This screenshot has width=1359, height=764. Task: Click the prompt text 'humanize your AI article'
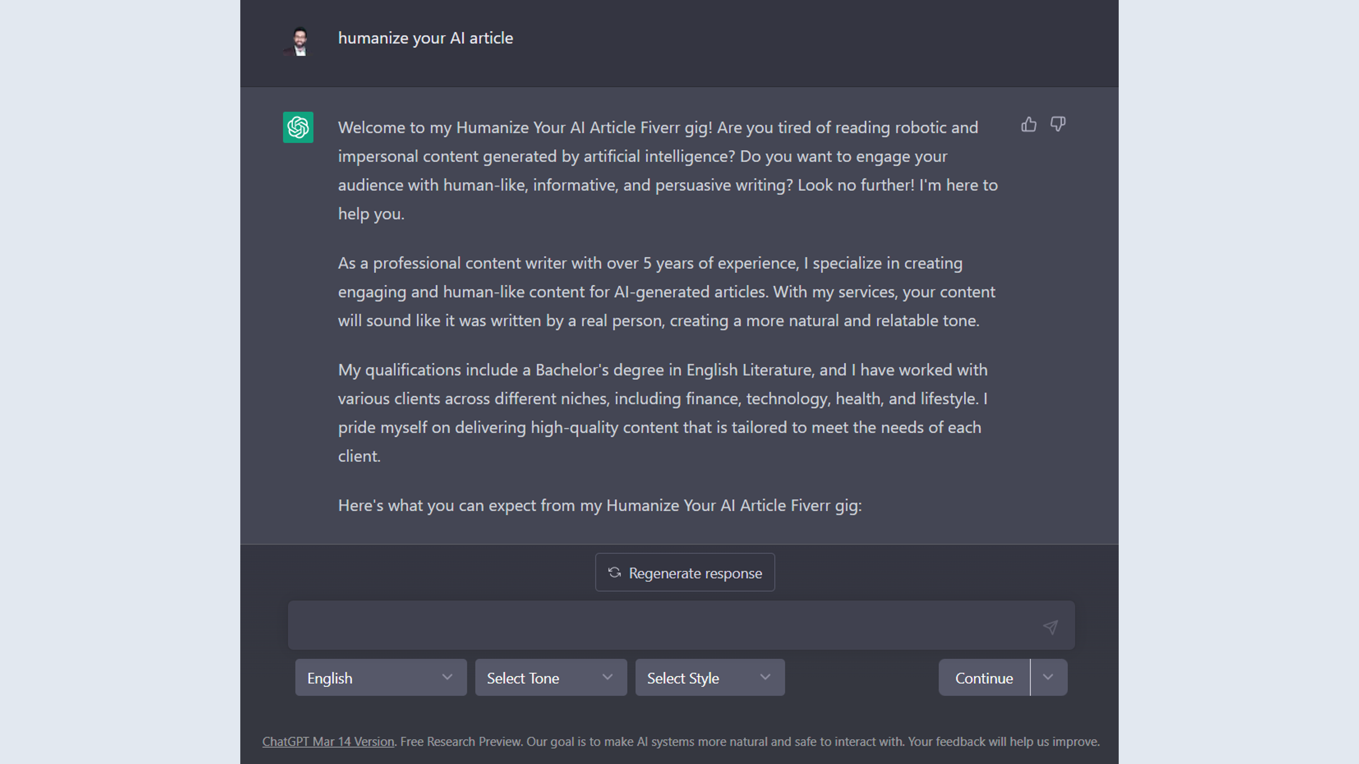click(x=425, y=39)
